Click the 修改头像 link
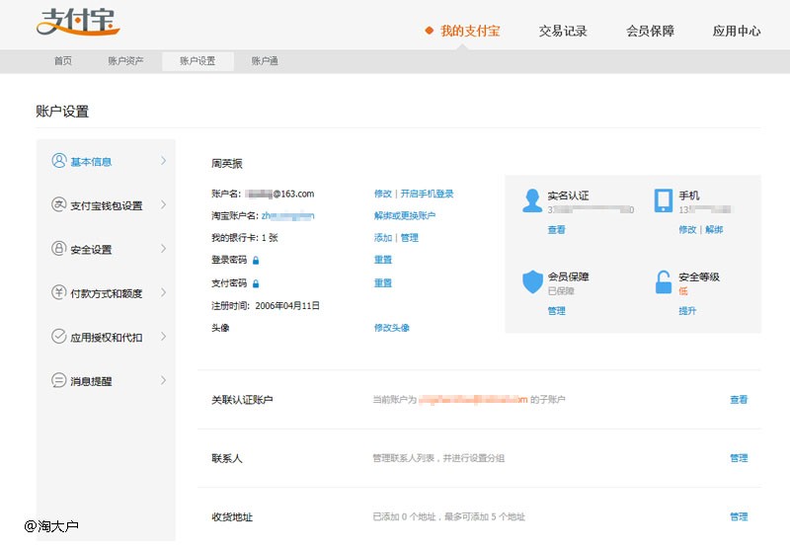This screenshot has height=550, width=790. coord(391,328)
